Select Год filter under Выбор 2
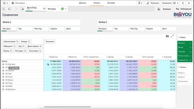Viewport: 194px width, 109px height. click(x=121, y=29)
